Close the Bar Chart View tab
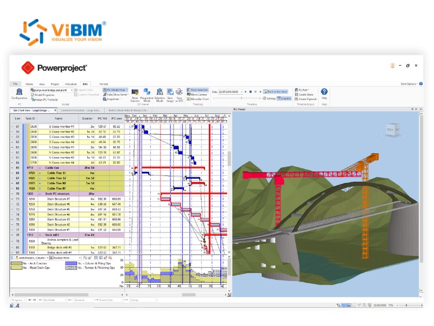This screenshot has width=434, height=326. point(55,110)
